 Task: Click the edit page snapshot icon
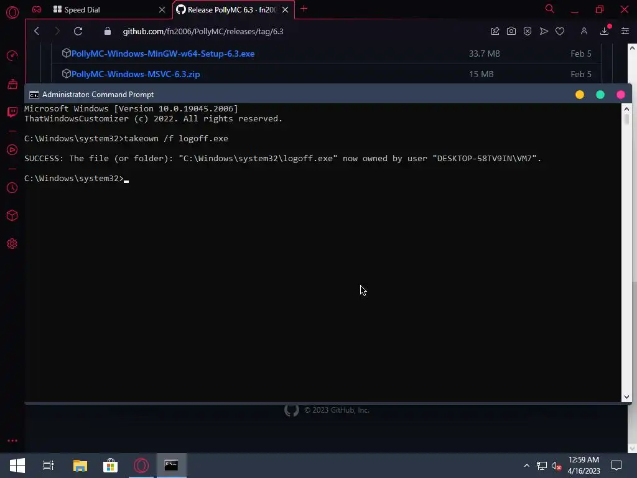coord(495,31)
